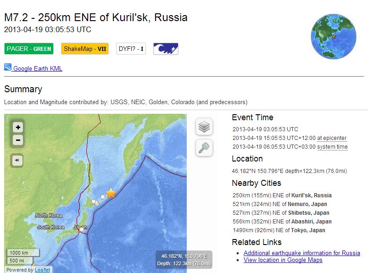
Task: Select the orange star epicenter marker
Action: 111,193
